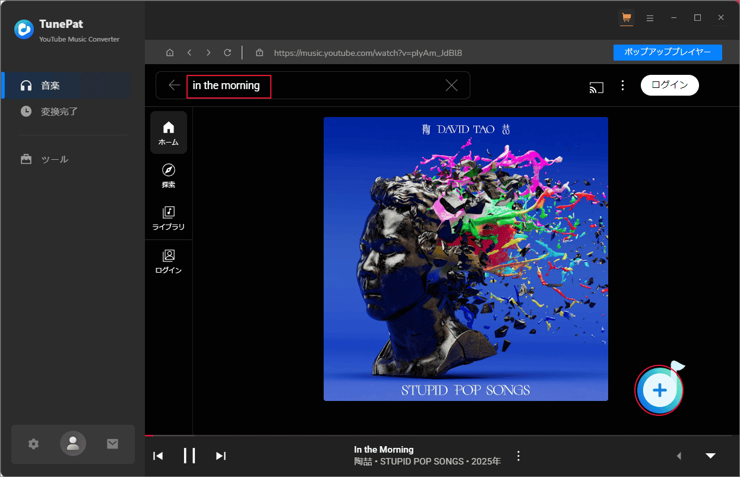
Task: Open the hamburger menu in title bar
Action: tap(650, 18)
